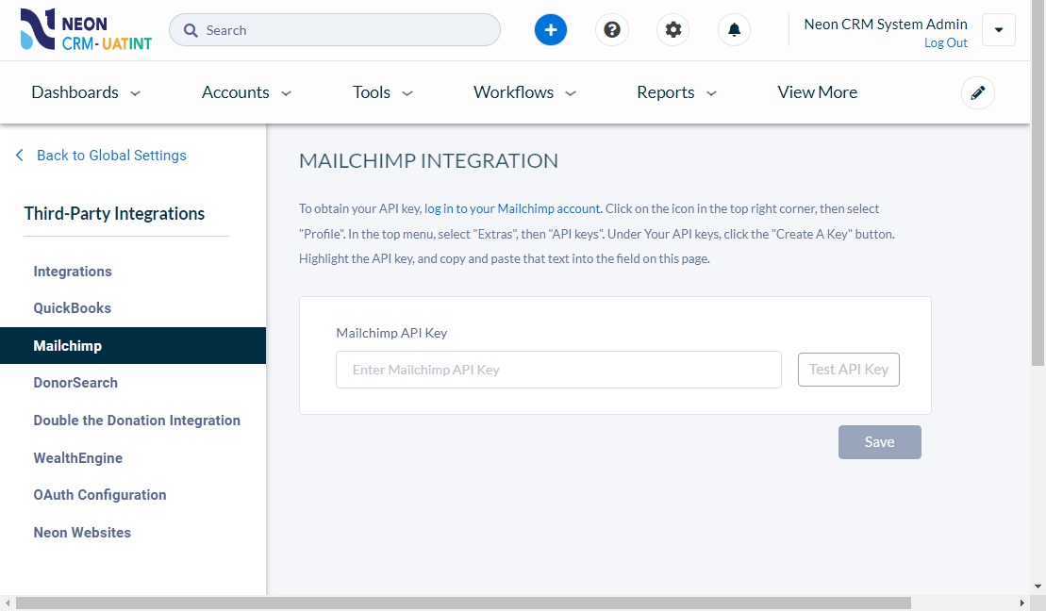
Task: Click View More in navigation
Action: (x=817, y=92)
